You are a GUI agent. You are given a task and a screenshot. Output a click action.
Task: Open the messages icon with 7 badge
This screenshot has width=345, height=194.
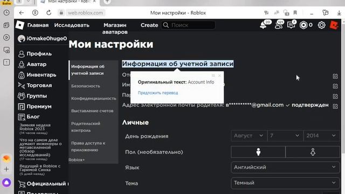point(291,25)
